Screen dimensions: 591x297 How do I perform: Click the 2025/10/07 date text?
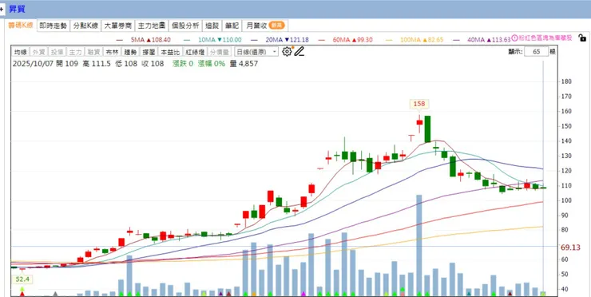[33, 64]
